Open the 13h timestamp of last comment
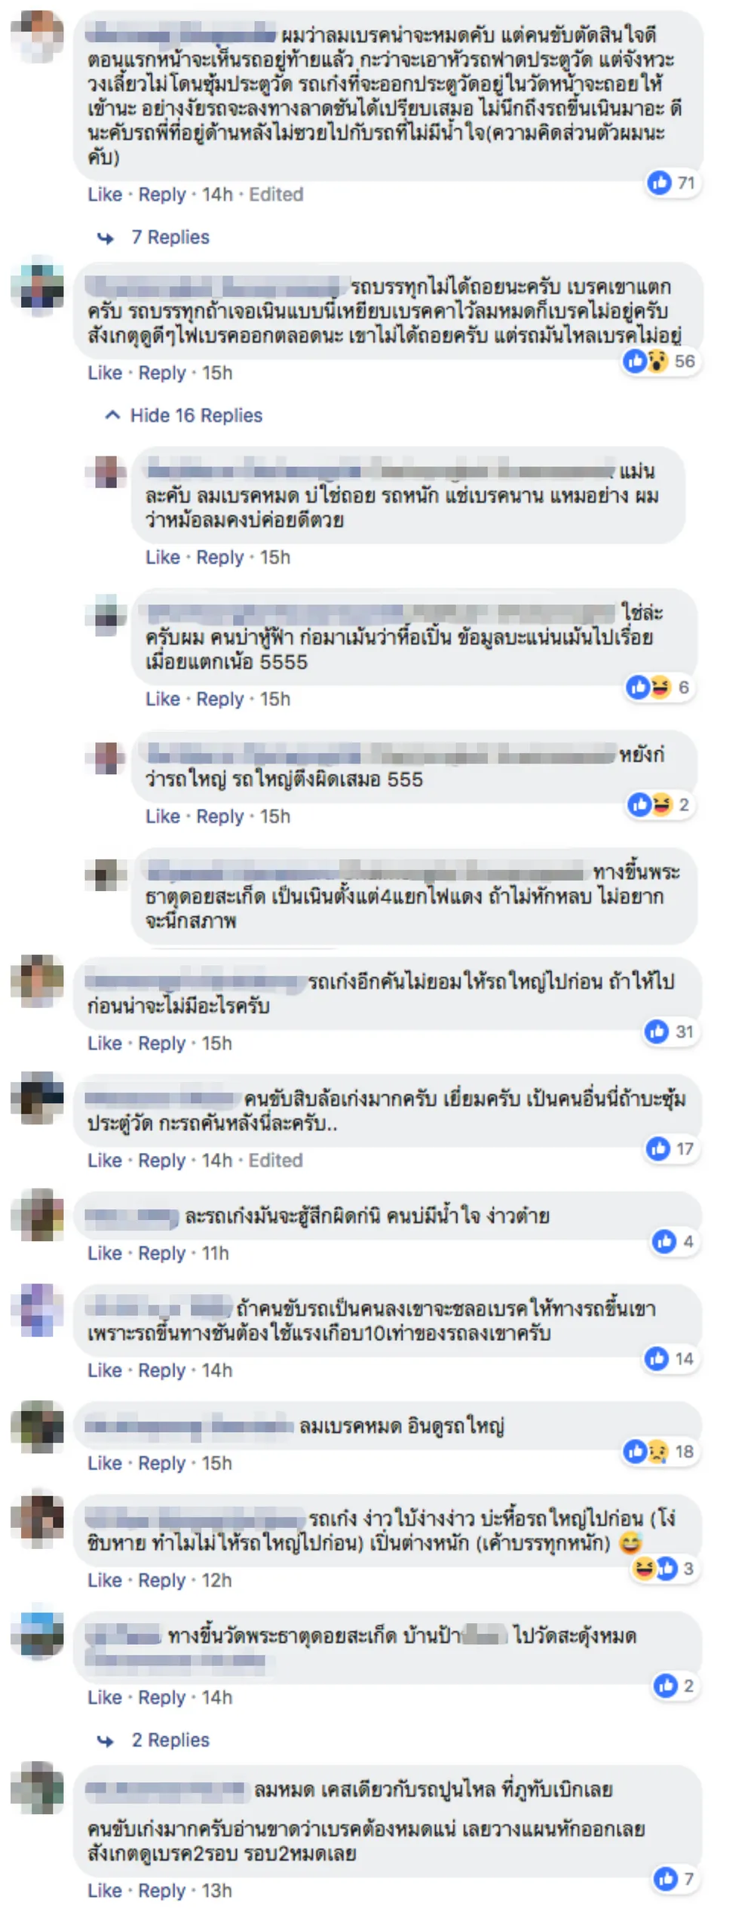This screenshot has height=1909, width=754. click(x=216, y=1890)
